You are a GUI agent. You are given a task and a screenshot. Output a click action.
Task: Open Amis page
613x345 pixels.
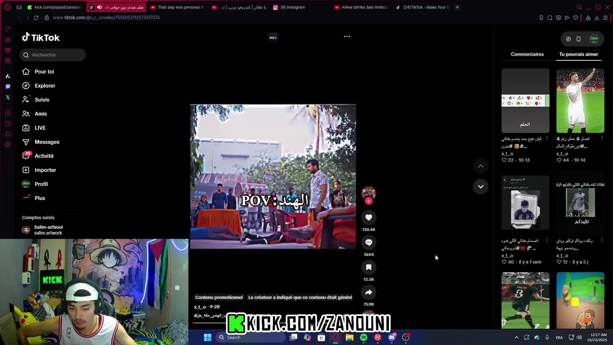pos(40,114)
